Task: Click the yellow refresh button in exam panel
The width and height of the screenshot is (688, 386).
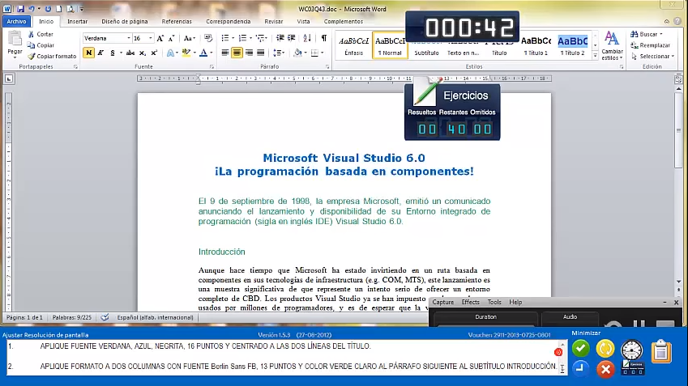Action: point(605,349)
